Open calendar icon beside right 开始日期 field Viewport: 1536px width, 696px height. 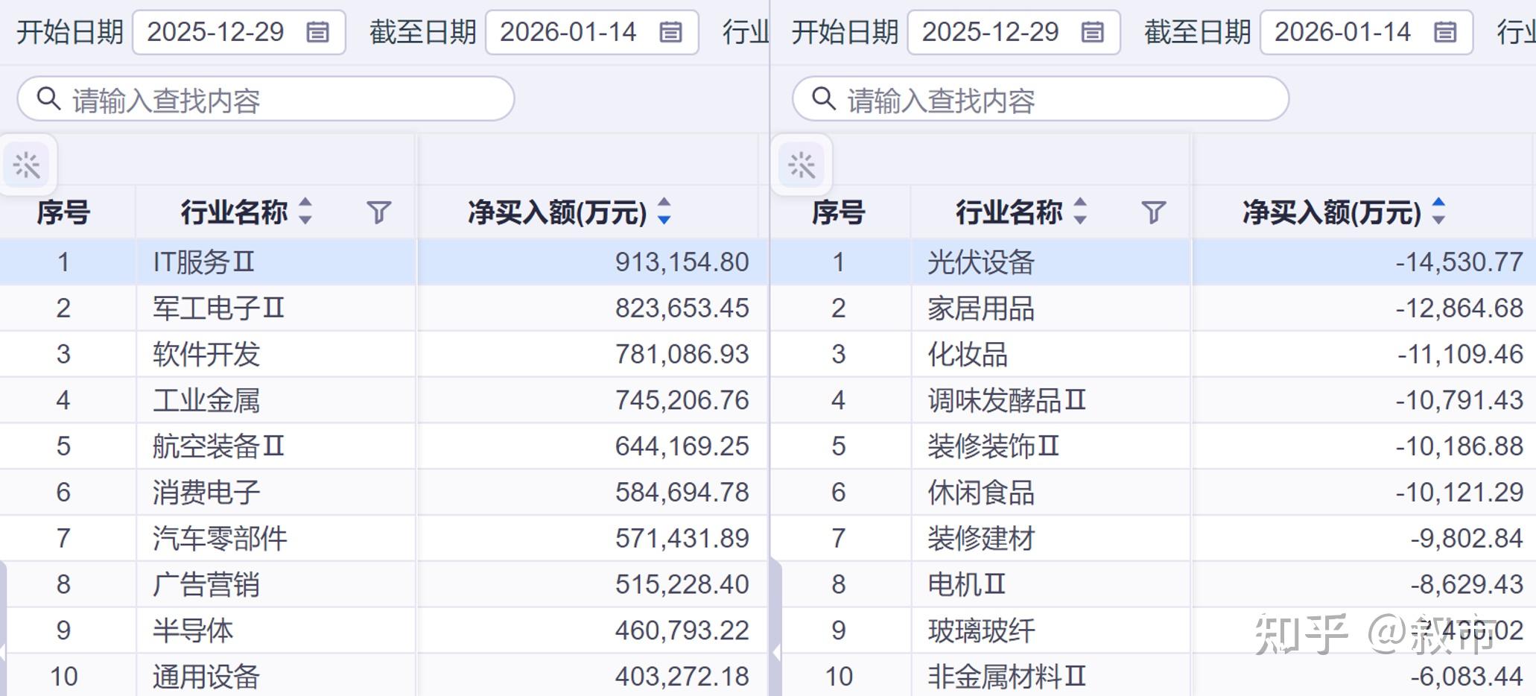click(1093, 32)
